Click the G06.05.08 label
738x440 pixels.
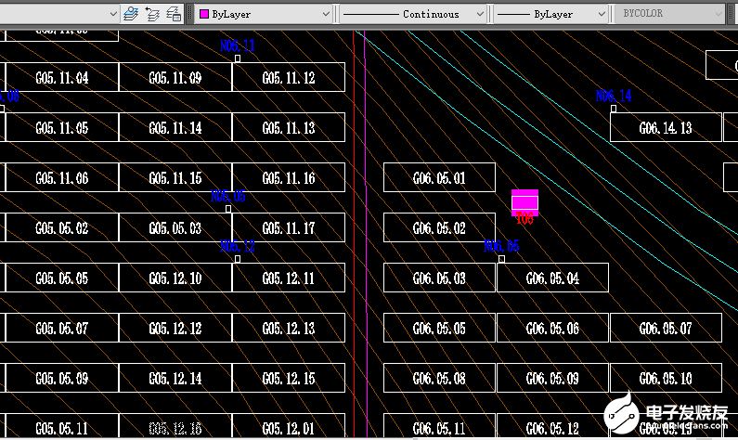[439, 379]
